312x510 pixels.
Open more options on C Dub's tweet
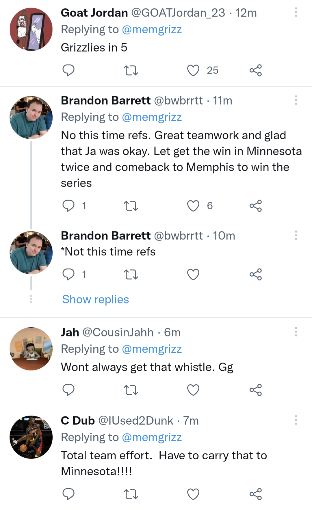coord(296,420)
